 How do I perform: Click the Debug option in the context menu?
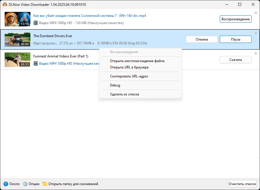coord(115,85)
